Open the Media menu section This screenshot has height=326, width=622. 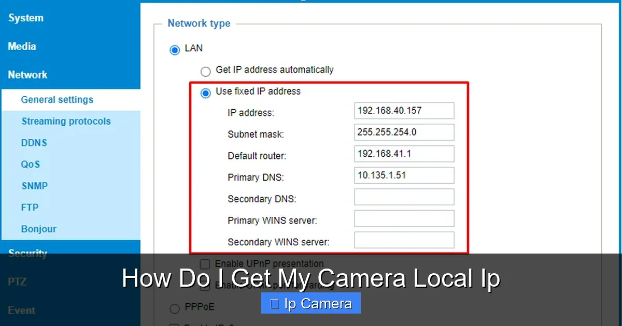(22, 47)
